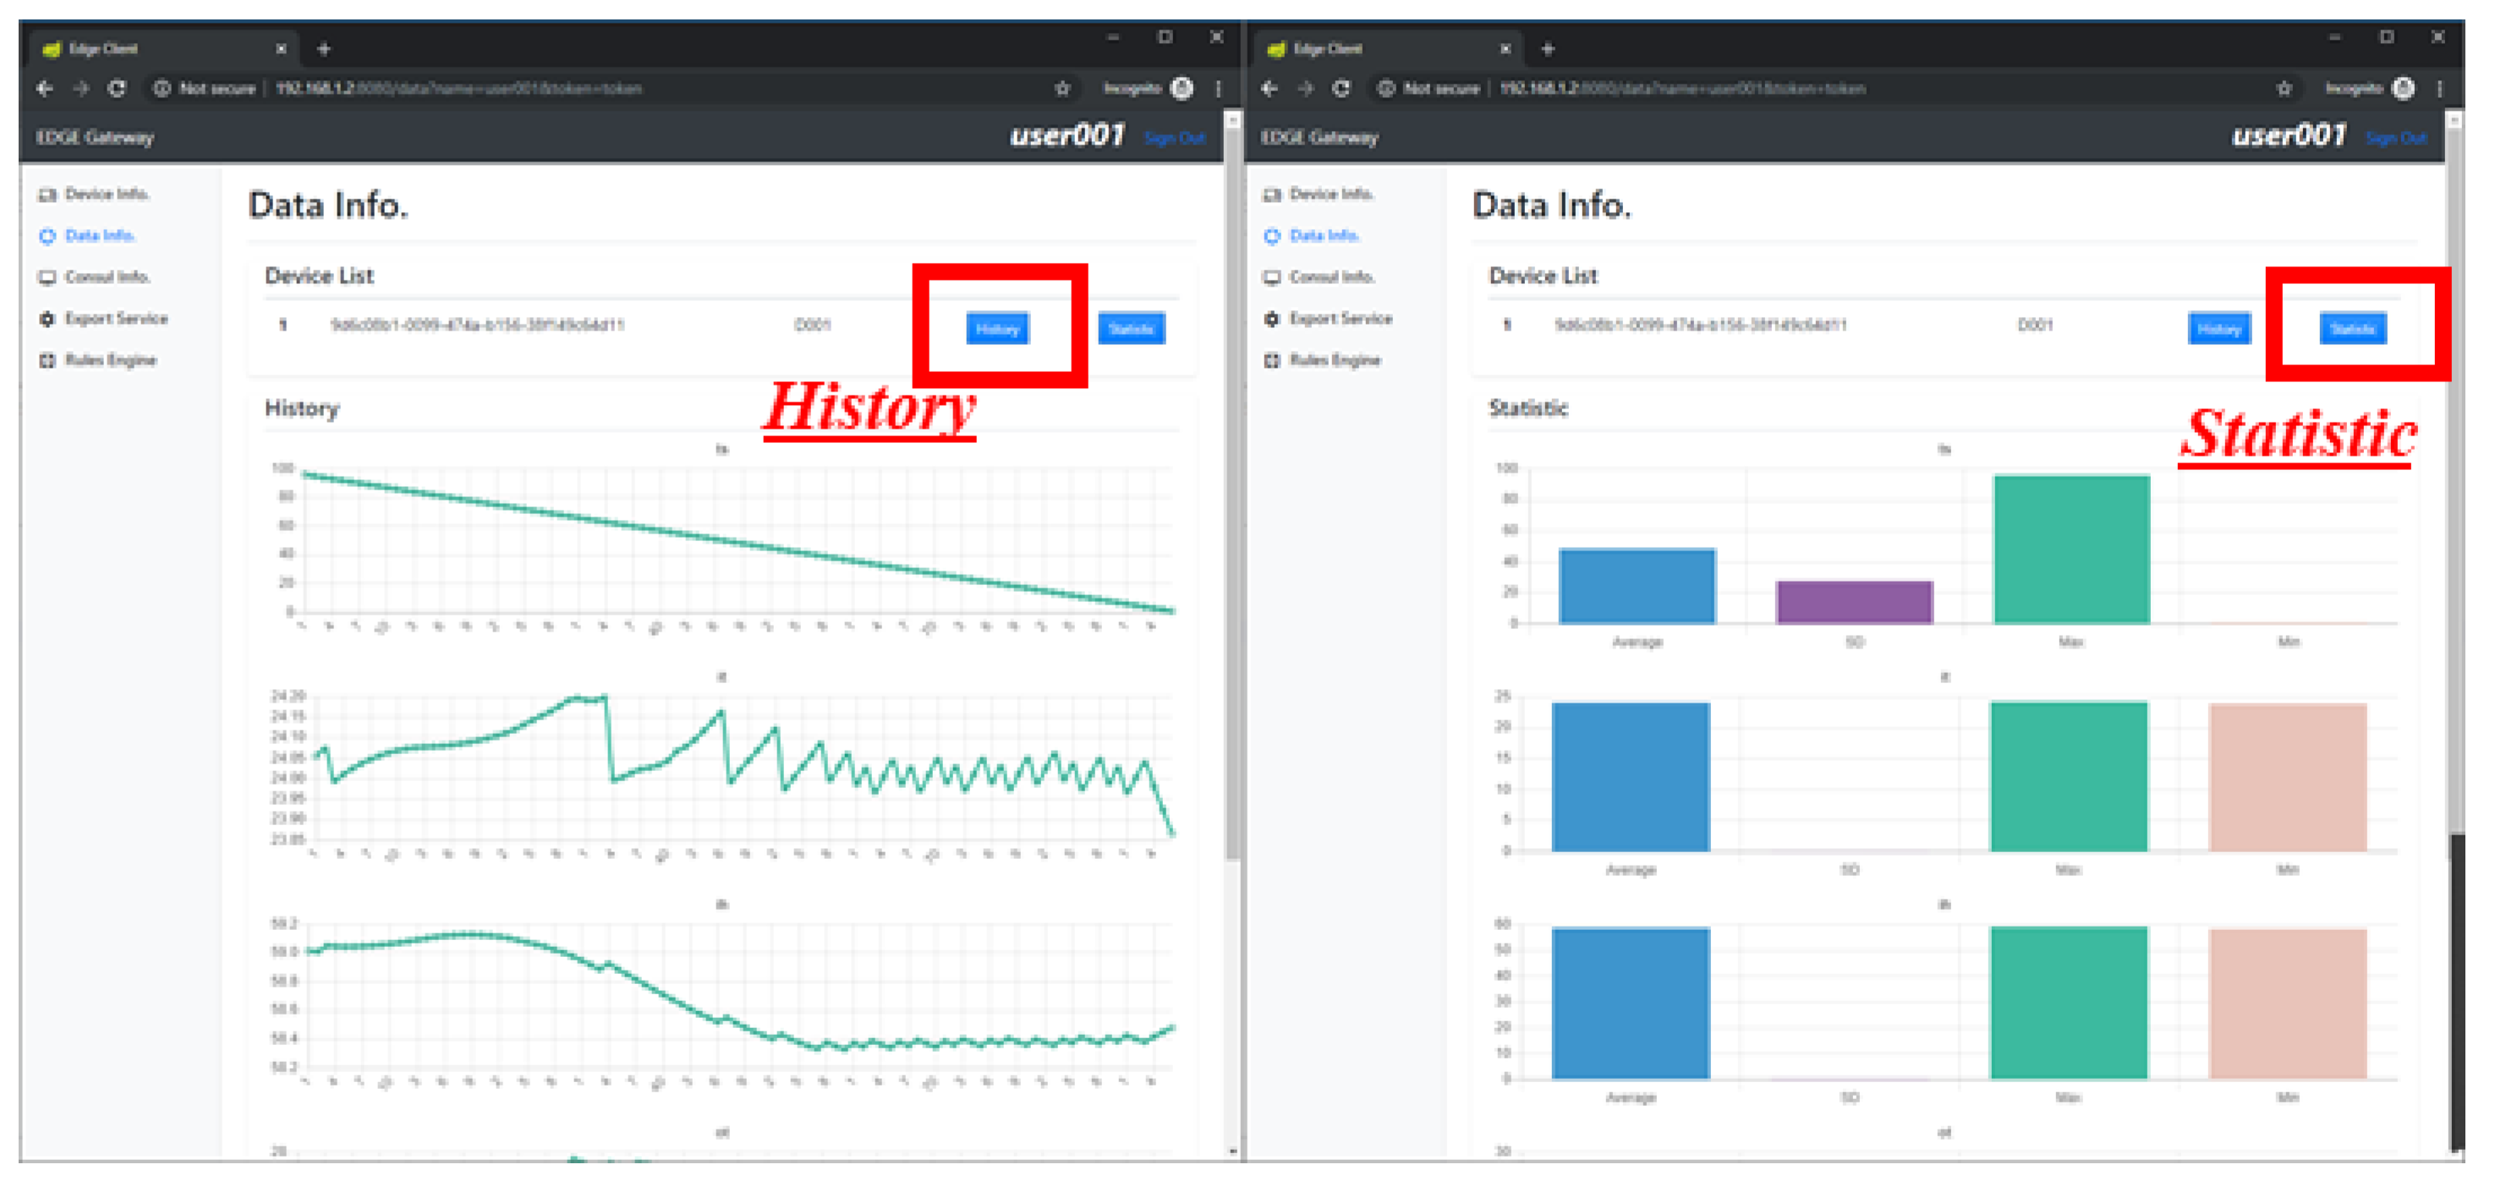Viewport: 2495px width, 1181px height.
Task: Click Rules Engine icon in right sidebar
Action: (1272, 360)
